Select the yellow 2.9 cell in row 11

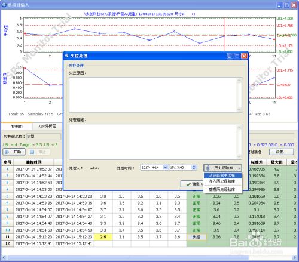(x=103, y=237)
